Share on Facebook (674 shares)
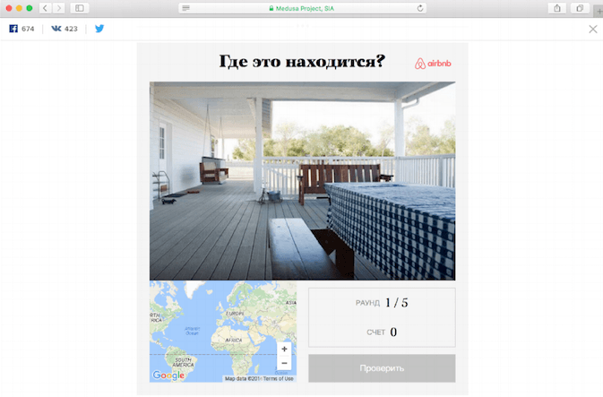 tap(22, 29)
